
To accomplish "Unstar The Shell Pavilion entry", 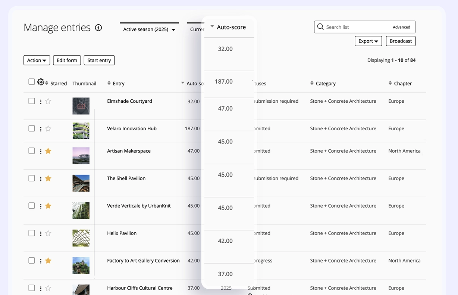I will [x=48, y=178].
